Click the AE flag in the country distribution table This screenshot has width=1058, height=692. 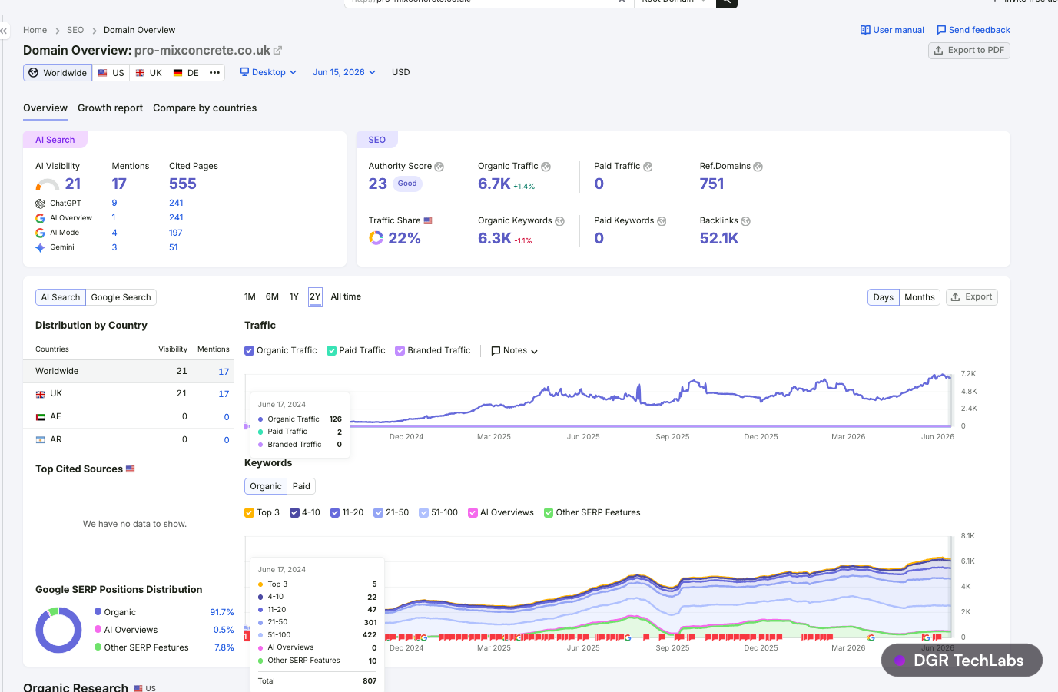tap(40, 417)
